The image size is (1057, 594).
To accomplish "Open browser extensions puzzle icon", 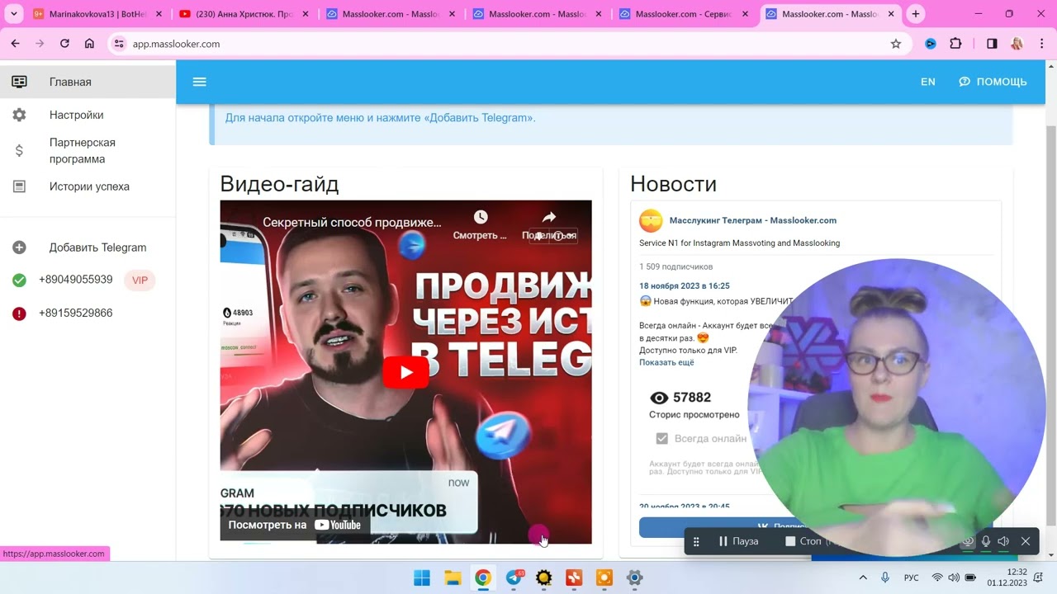I will click(955, 44).
